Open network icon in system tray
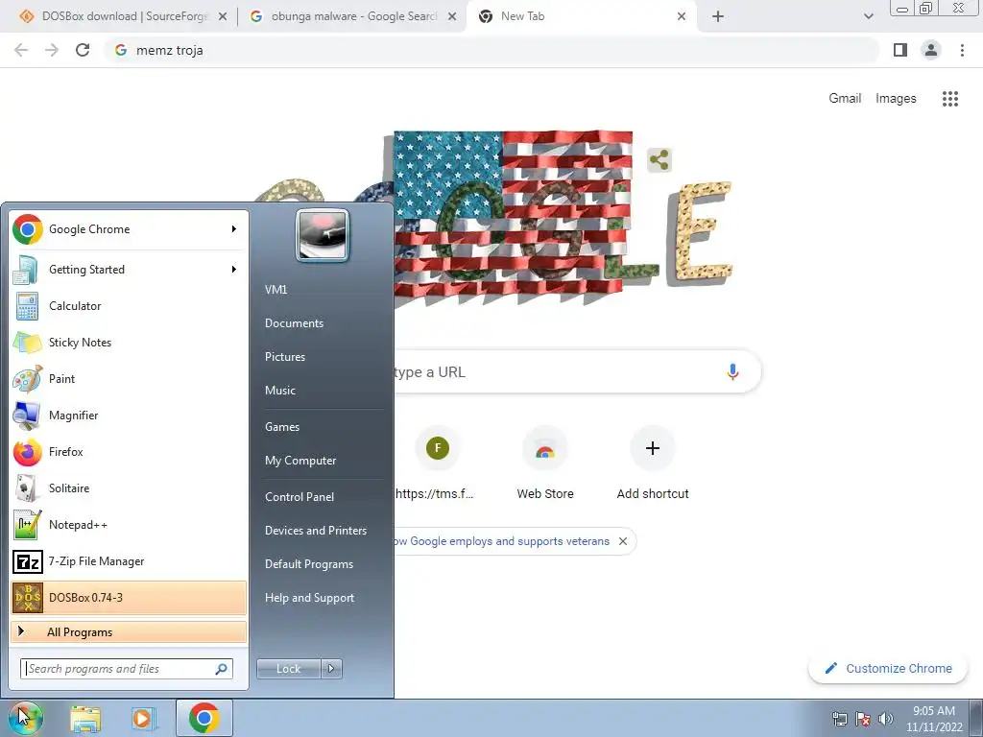The width and height of the screenshot is (983, 737). click(x=839, y=719)
